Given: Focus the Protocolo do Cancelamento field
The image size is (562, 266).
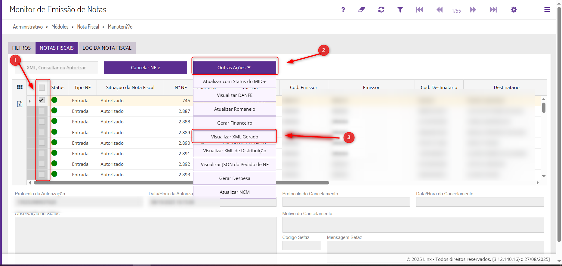Looking at the screenshot, I should point(346,202).
